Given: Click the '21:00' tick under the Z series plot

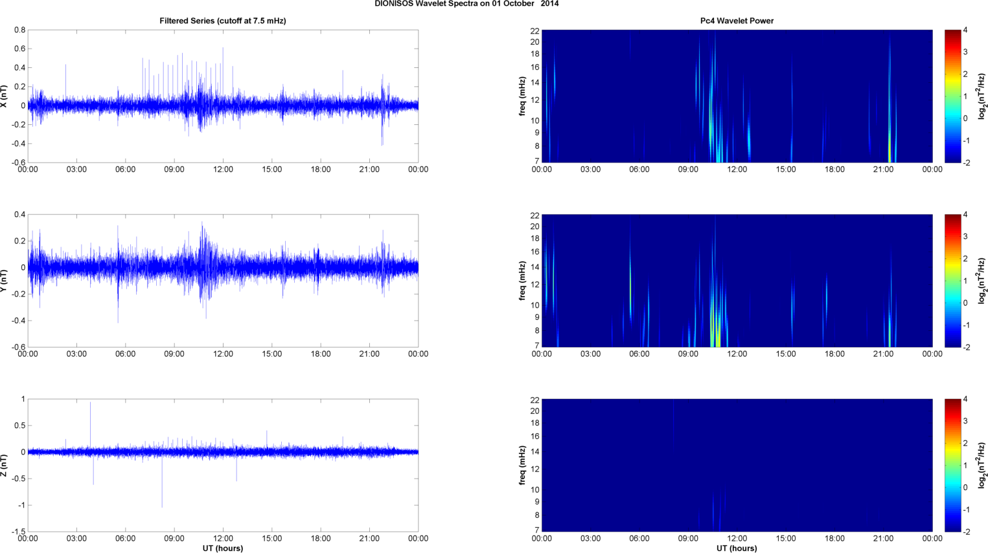Looking at the screenshot, I should (369, 539).
